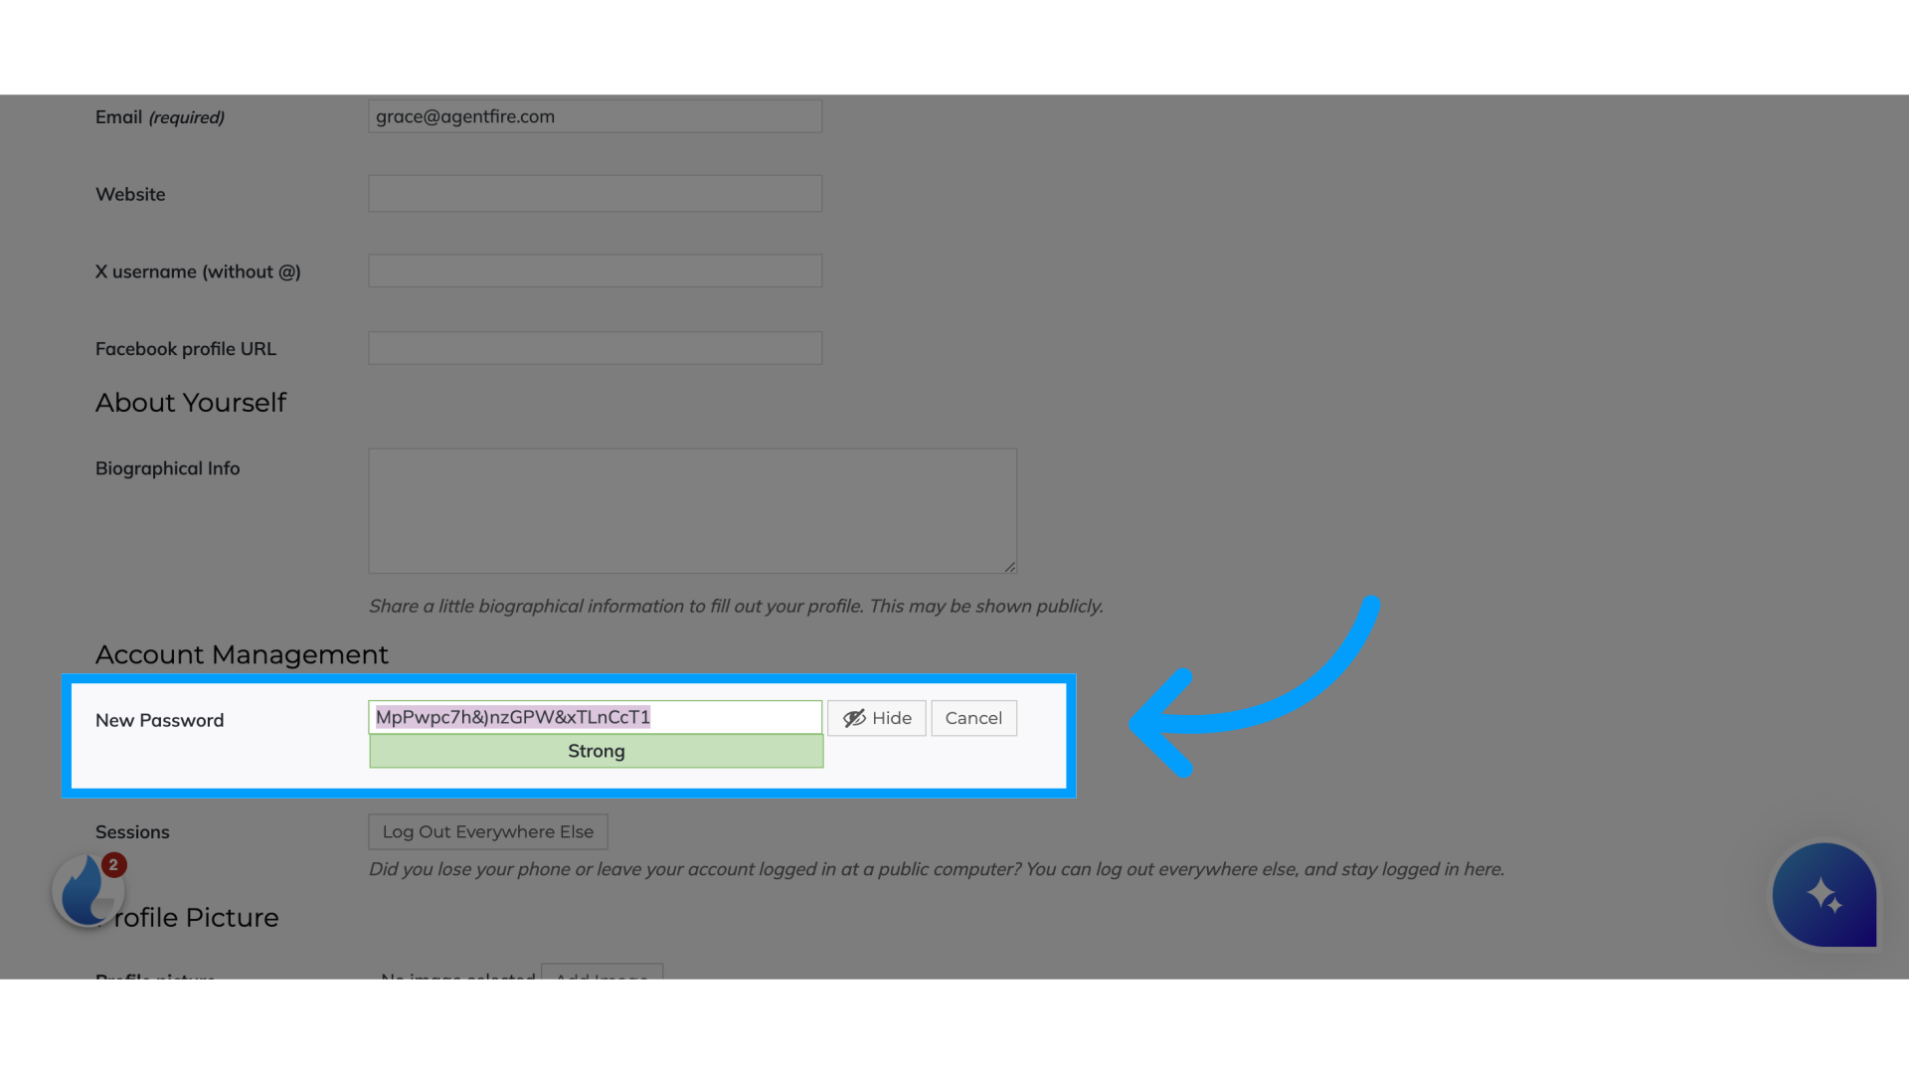Screen dimensions: 1909x1074
Task: Click the notification badge on app icon
Action: pyautogui.click(x=114, y=864)
